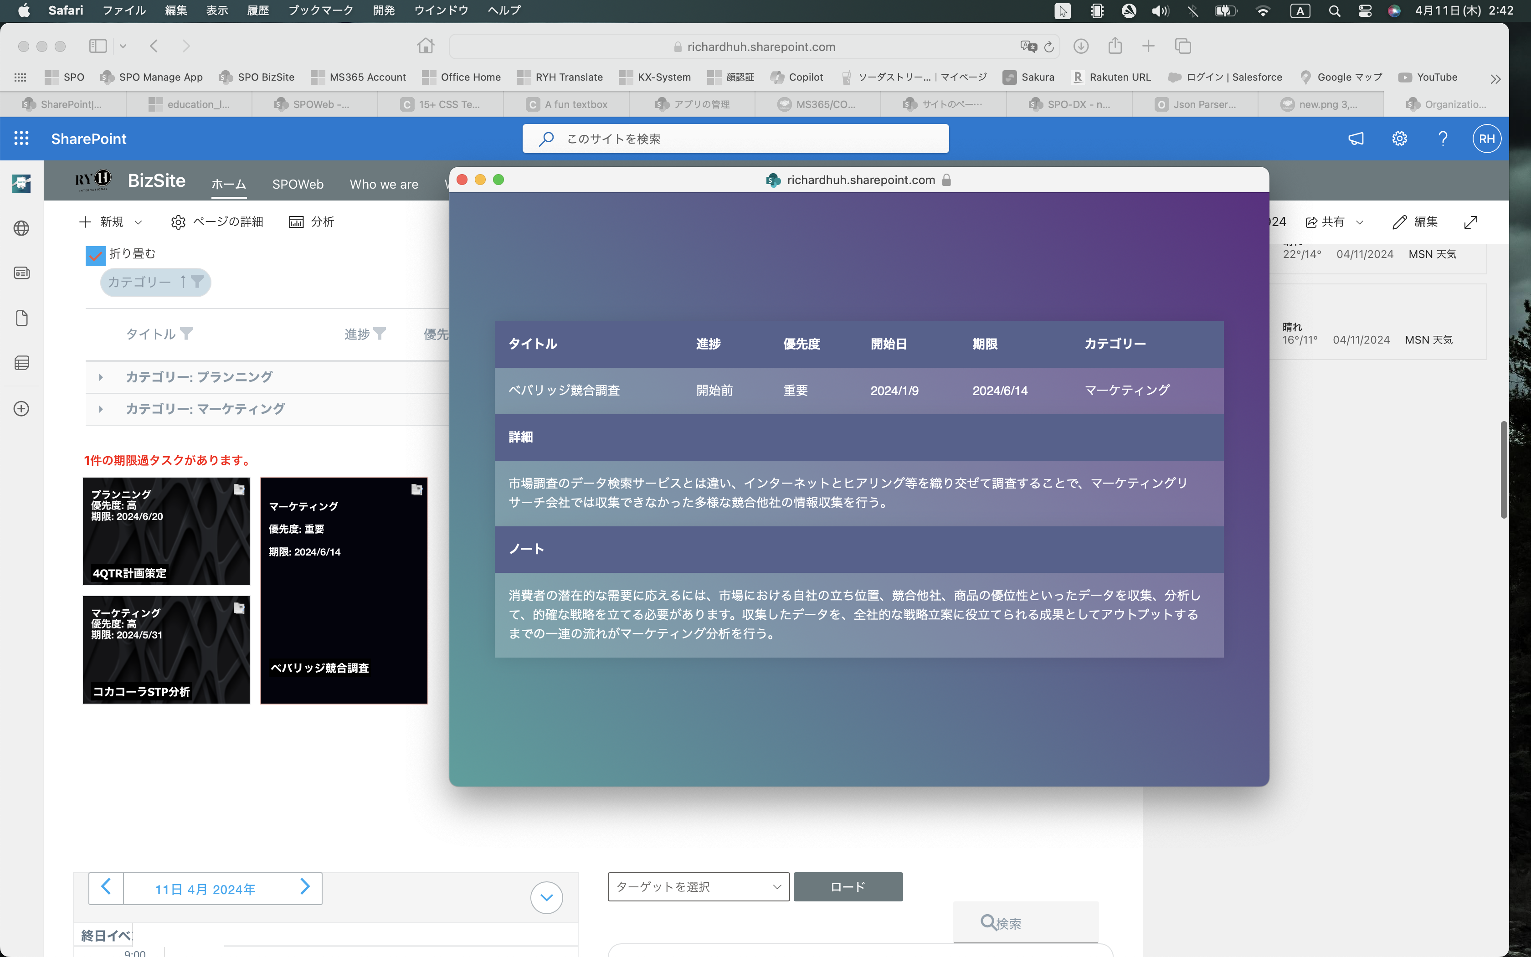Open the Office Home bookmark
Viewport: 1531px width, 957px height.
(461, 77)
